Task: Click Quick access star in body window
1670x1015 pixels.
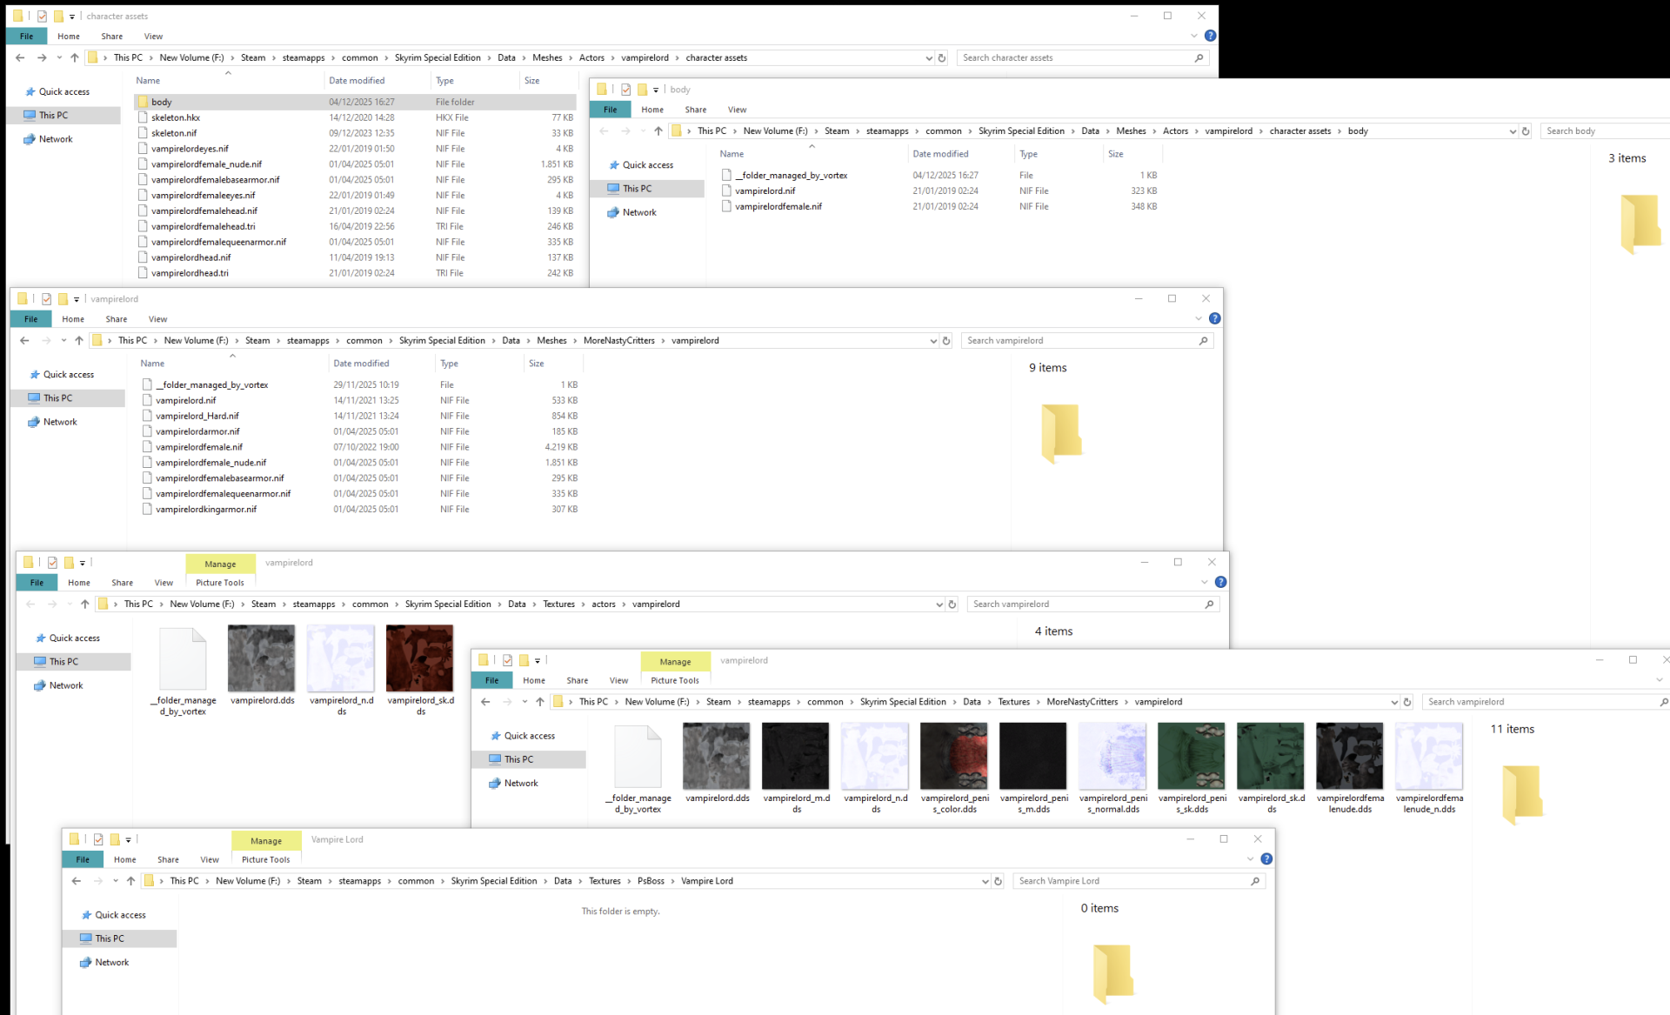Action: click(614, 165)
